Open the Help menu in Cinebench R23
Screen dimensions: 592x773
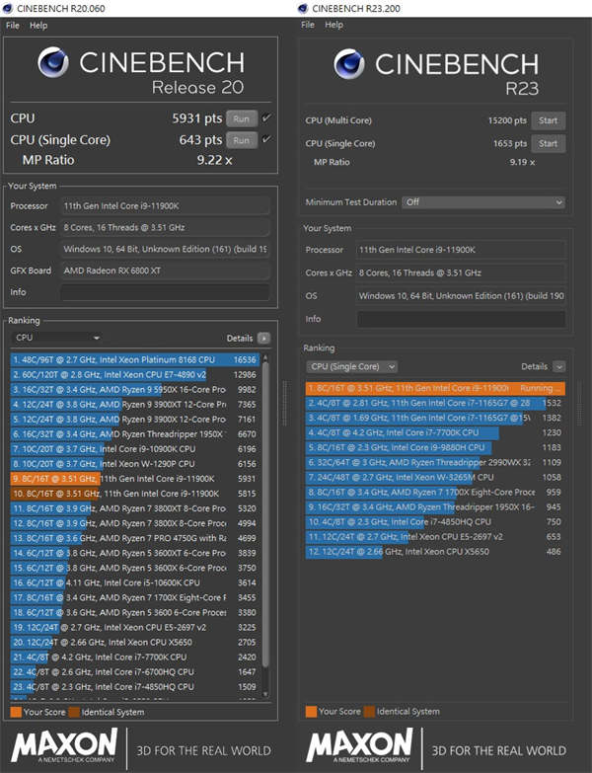pyautogui.click(x=333, y=25)
